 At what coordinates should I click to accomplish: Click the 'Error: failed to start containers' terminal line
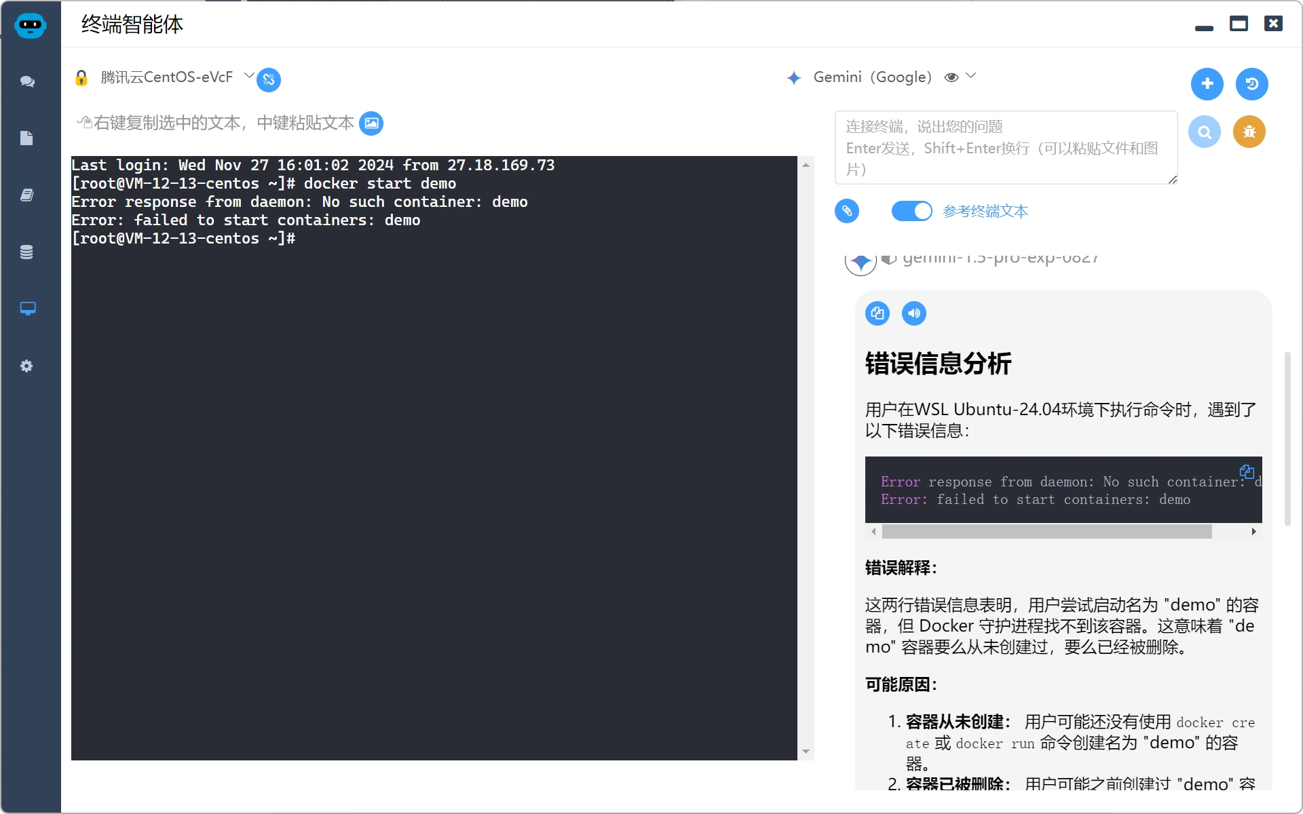tap(246, 220)
